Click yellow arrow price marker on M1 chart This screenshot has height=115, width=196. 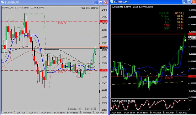[x=185, y=40]
